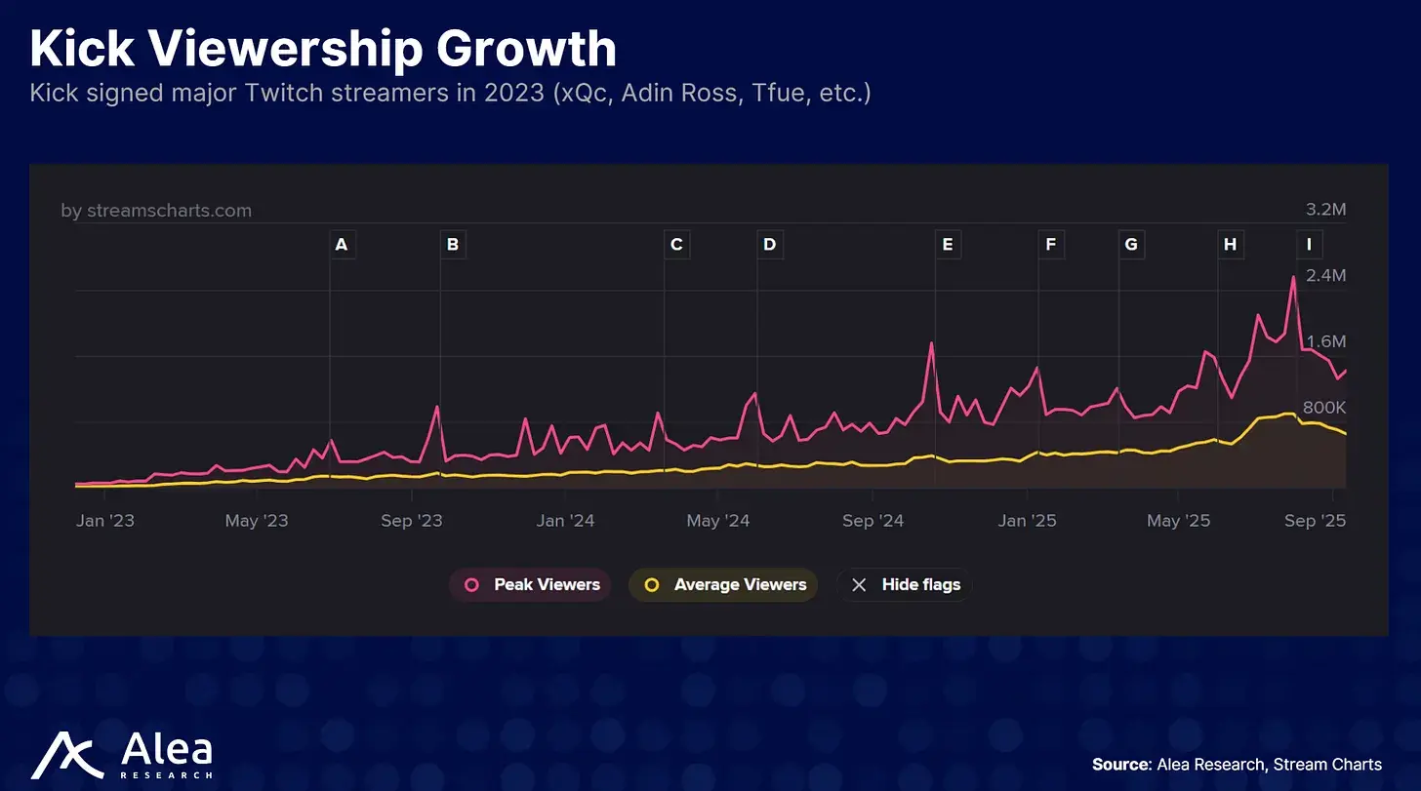Click the Alea Research logo
Screen dimensions: 1421x791
pyautogui.click(x=122, y=756)
